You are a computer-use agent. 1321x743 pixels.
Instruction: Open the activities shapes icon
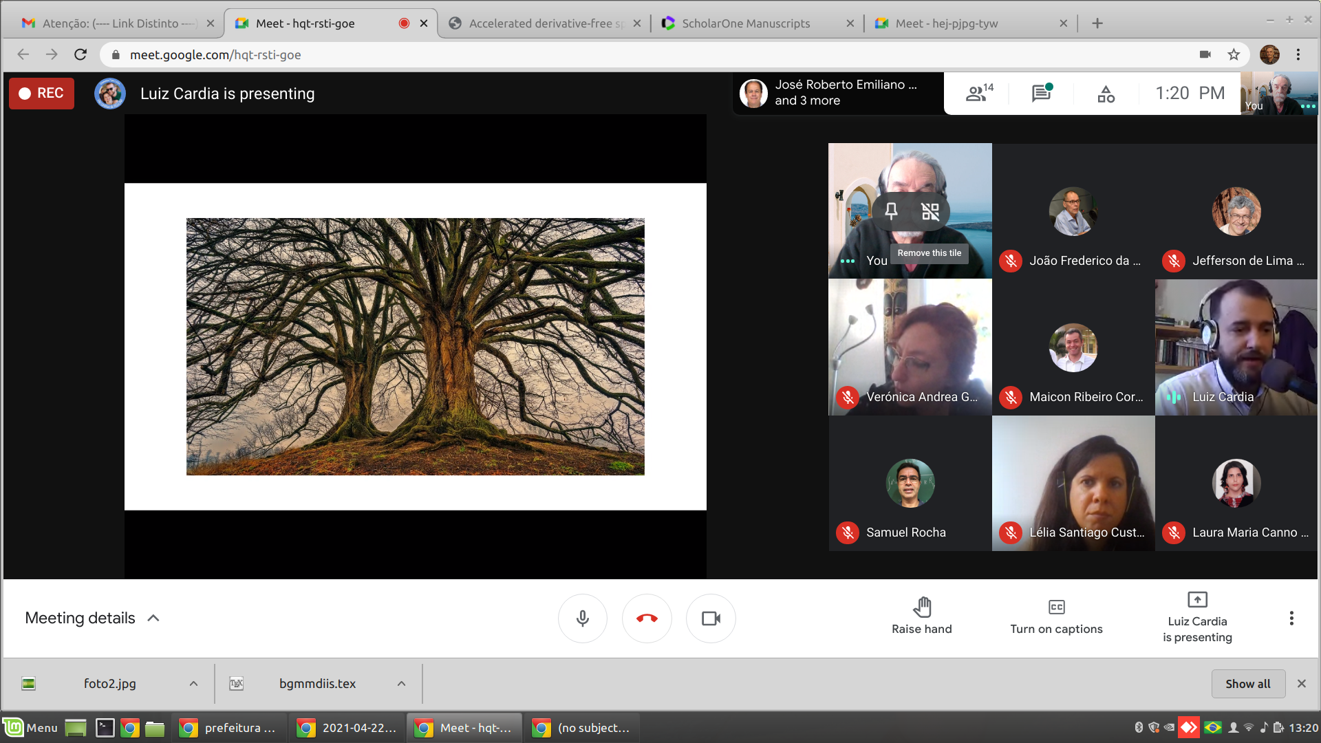click(x=1106, y=94)
